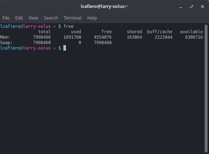Click the 'total' column header
The width and height of the screenshot is (209, 154).
(x=45, y=32)
